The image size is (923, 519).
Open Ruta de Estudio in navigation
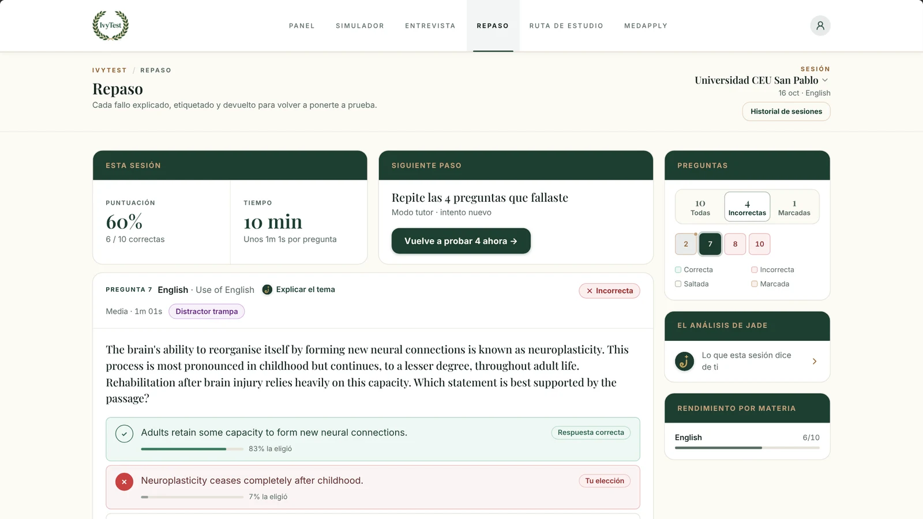566,26
